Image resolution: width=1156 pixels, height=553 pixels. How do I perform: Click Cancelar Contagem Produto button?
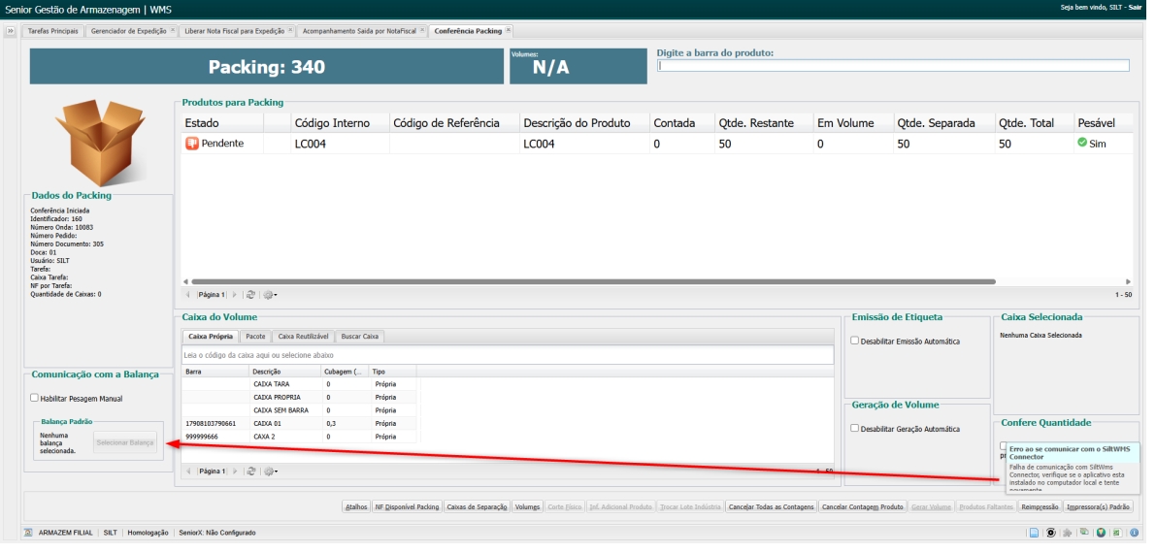863,507
